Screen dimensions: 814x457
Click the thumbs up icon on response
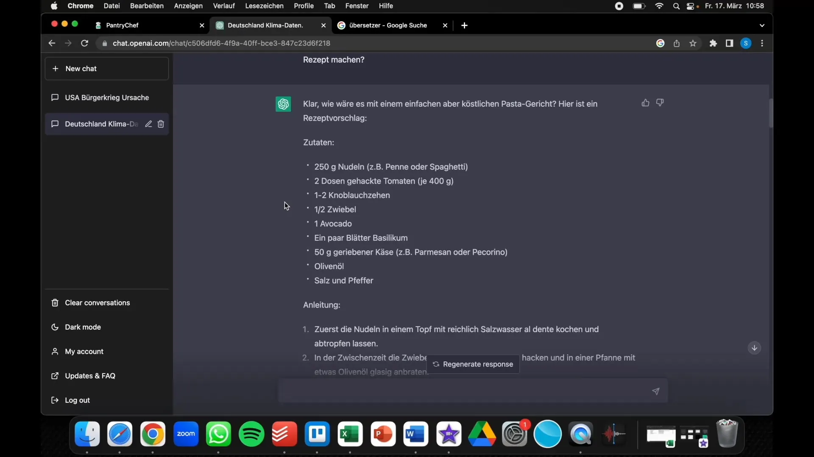(645, 102)
